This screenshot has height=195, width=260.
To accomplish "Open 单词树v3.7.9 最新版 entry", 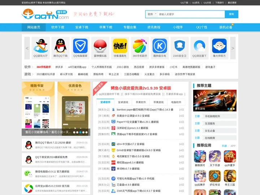I will click(x=128, y=169).
